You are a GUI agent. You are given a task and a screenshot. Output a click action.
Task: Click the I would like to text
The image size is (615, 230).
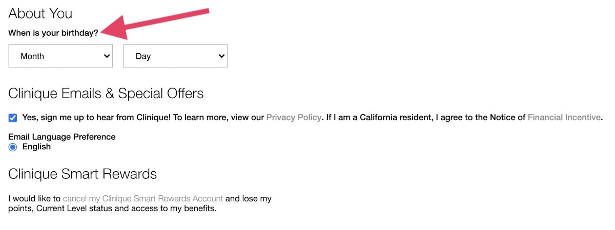(x=35, y=198)
